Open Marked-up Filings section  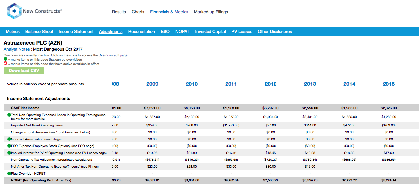(x=211, y=12)
